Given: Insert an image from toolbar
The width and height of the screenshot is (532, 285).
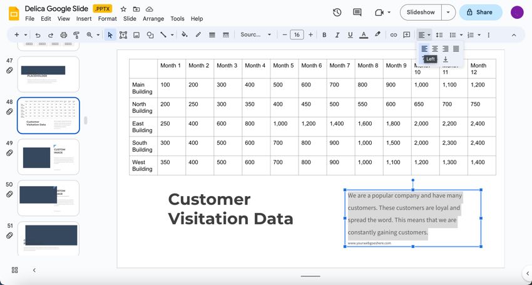Looking at the screenshot, I should [136, 35].
